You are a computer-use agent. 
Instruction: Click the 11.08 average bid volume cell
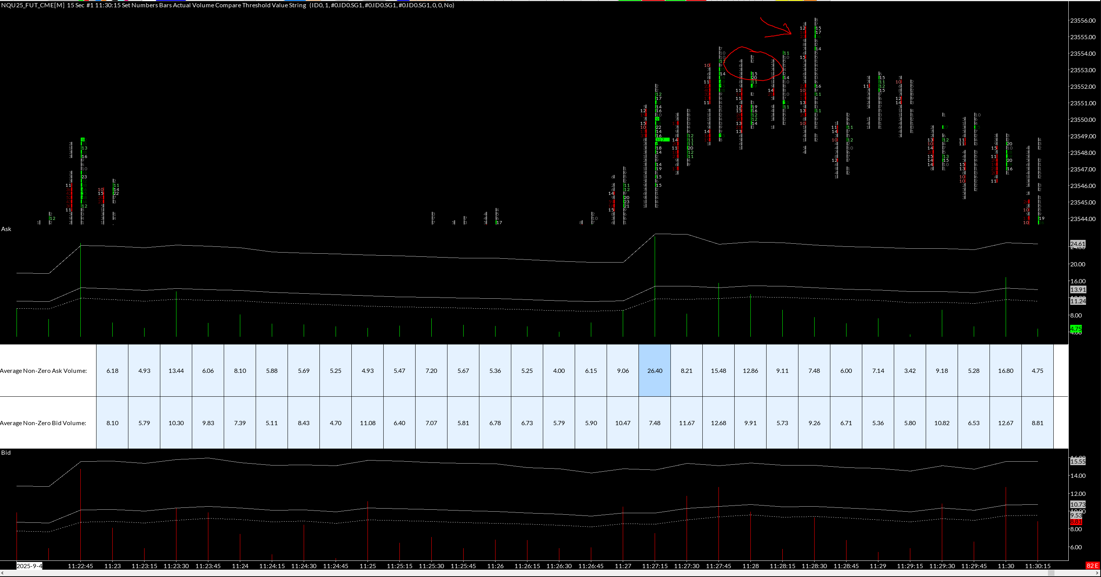(x=367, y=423)
